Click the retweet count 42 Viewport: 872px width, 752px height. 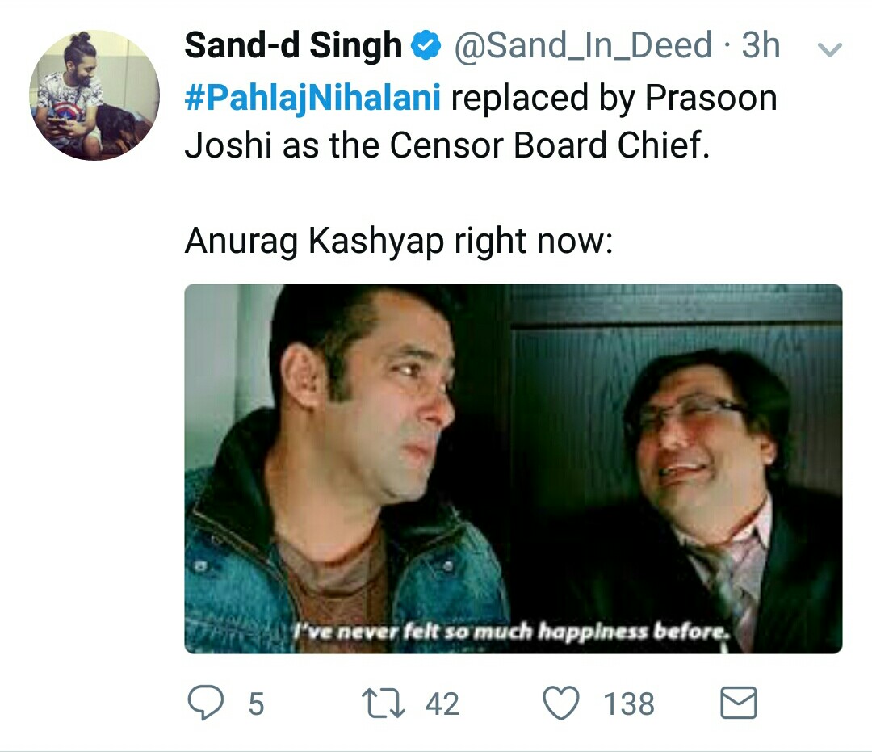coord(442,704)
